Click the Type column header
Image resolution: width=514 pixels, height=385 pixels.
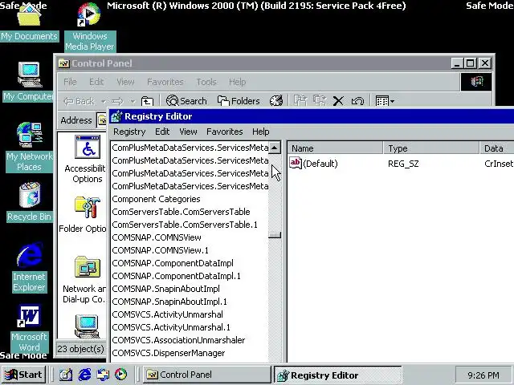(x=431, y=148)
